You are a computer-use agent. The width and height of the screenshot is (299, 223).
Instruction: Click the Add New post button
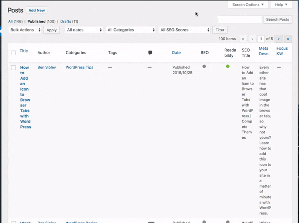click(x=36, y=10)
